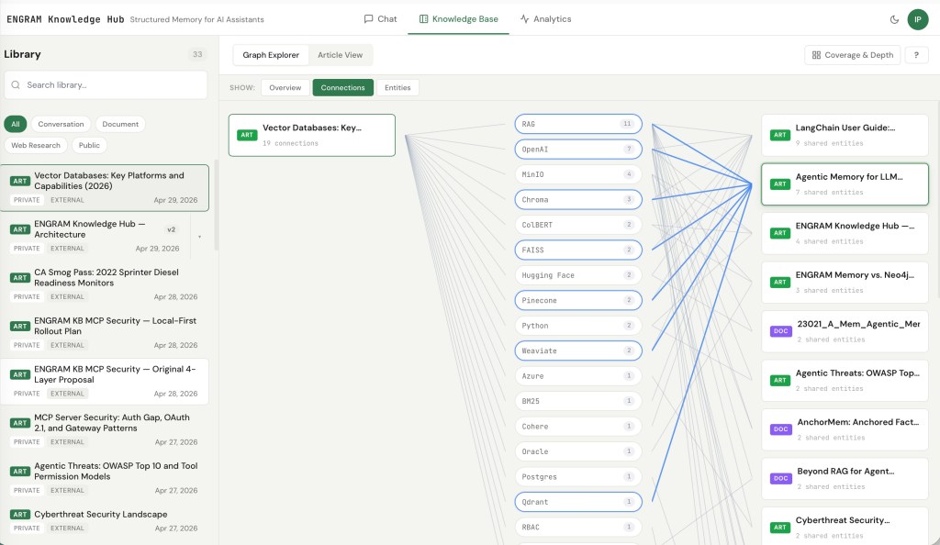940x545 pixels.
Task: Open 23021_A_Mem_Agentic document card
Action: [845, 332]
